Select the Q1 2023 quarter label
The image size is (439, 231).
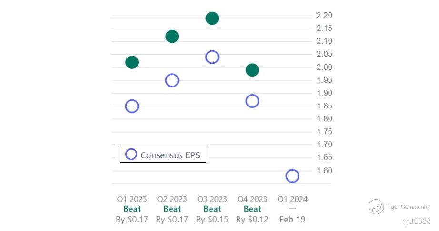(x=132, y=199)
